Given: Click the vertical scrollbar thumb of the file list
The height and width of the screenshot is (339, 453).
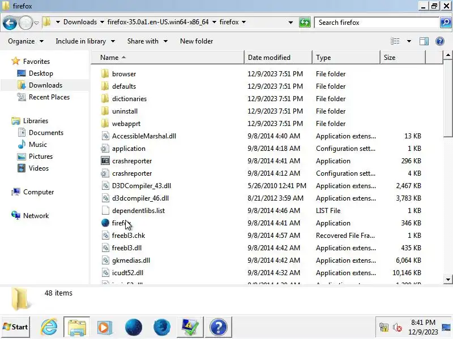Looking at the screenshot, I should click(447, 98).
